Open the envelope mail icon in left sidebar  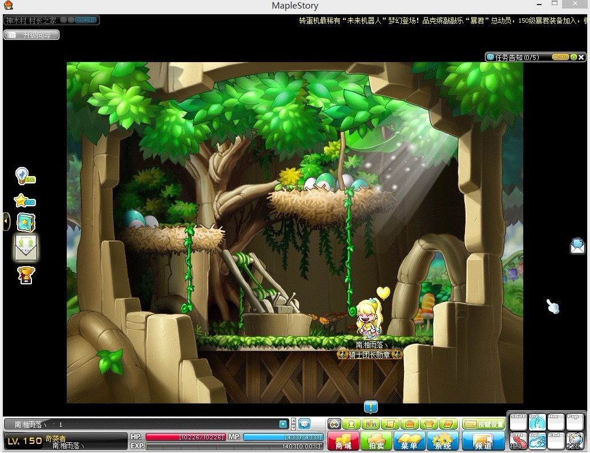(x=26, y=247)
